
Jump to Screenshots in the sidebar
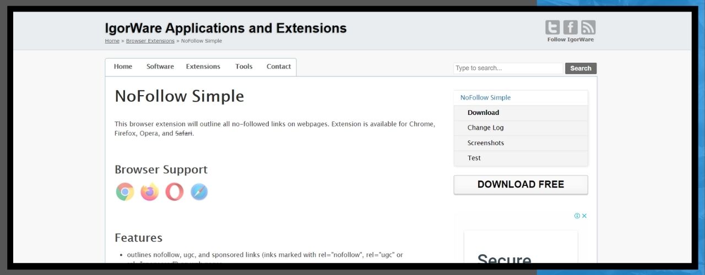click(x=485, y=143)
